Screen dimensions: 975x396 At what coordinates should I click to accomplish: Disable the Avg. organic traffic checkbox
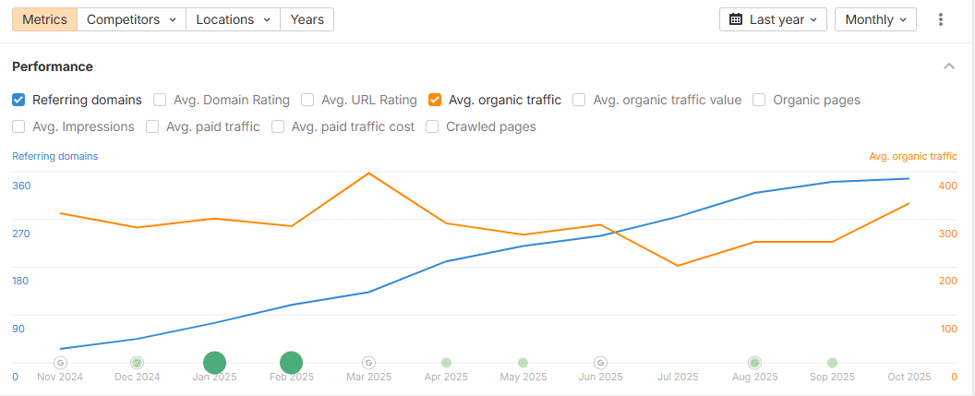[x=435, y=100]
